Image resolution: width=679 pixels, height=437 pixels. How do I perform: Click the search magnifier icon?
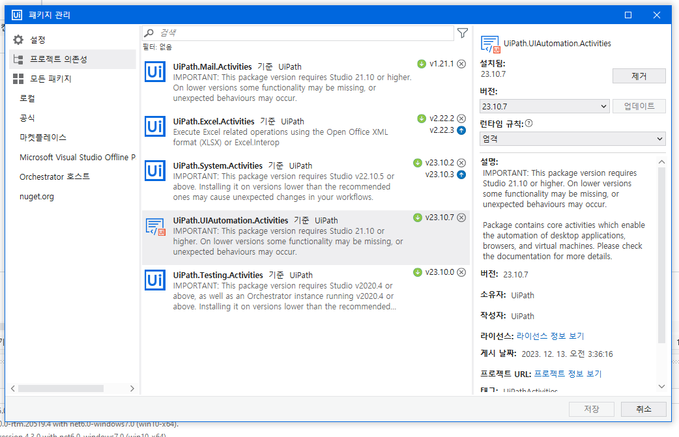tap(149, 33)
